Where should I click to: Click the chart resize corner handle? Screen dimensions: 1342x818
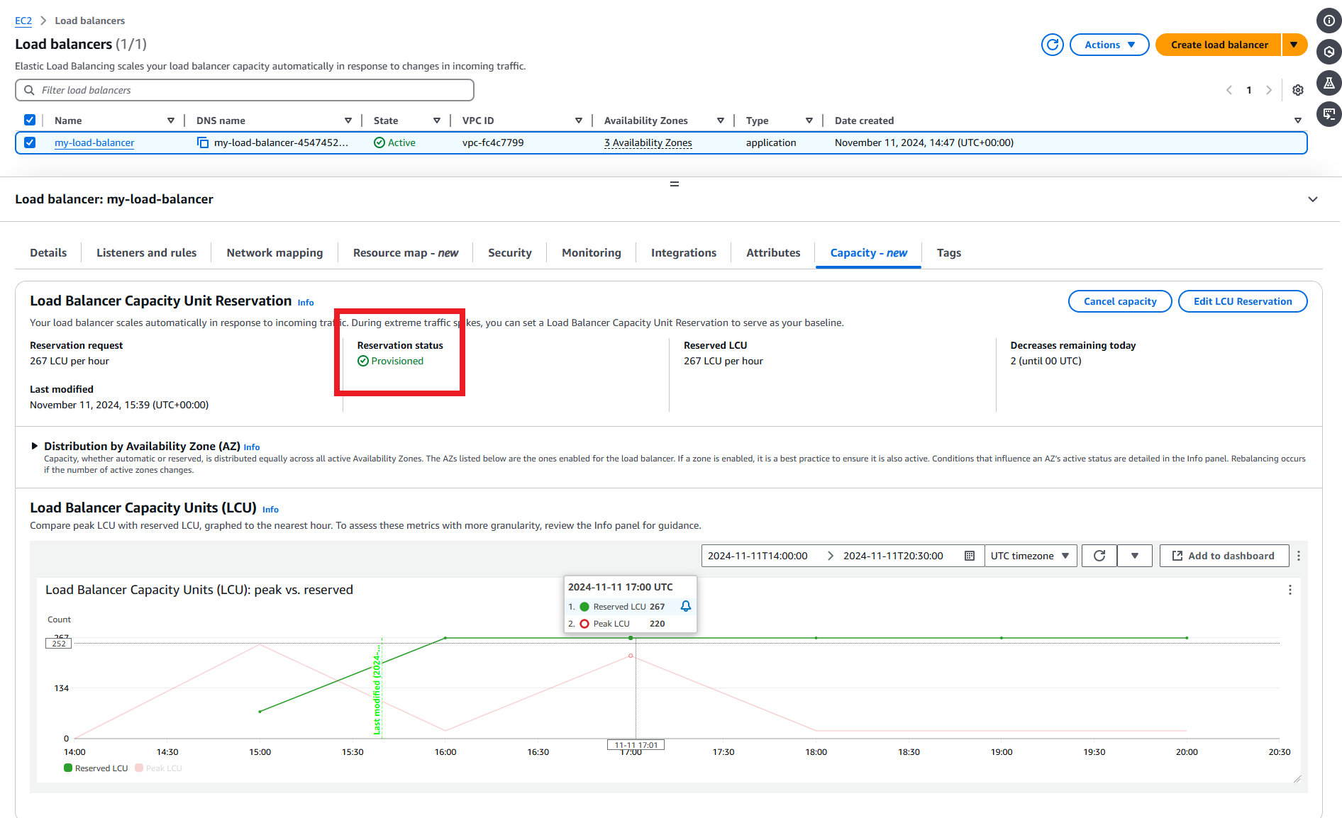click(1297, 779)
